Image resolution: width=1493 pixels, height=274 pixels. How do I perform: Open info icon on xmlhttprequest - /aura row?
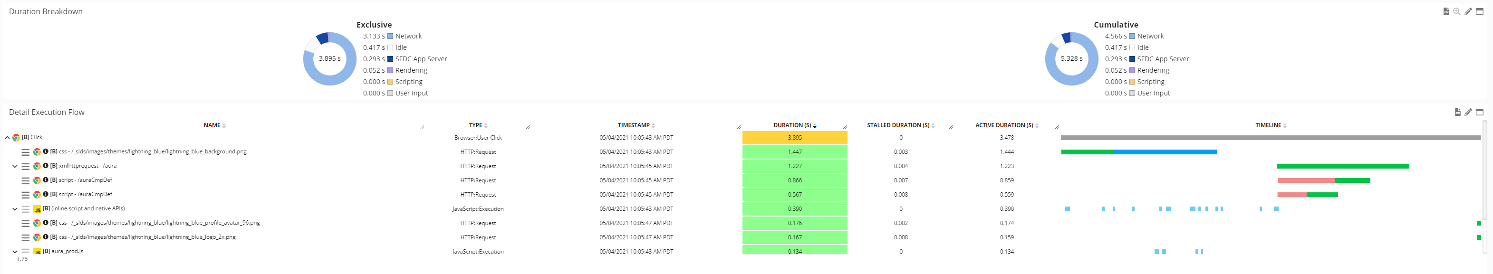[x=46, y=166]
